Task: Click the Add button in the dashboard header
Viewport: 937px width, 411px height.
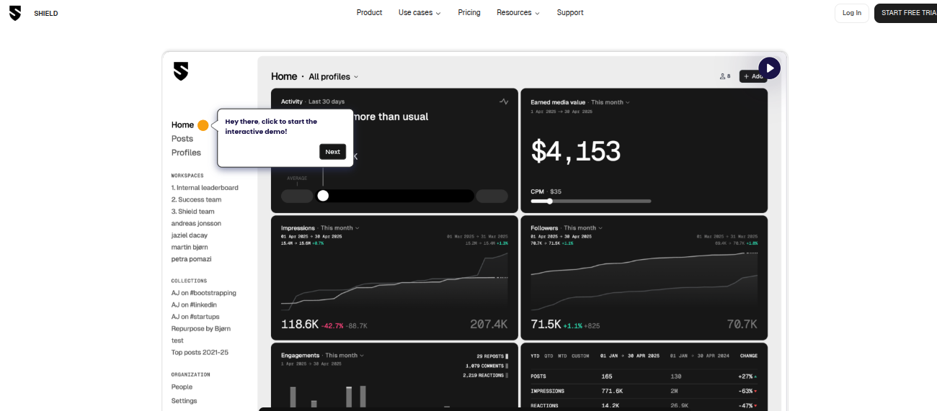Action: point(753,76)
